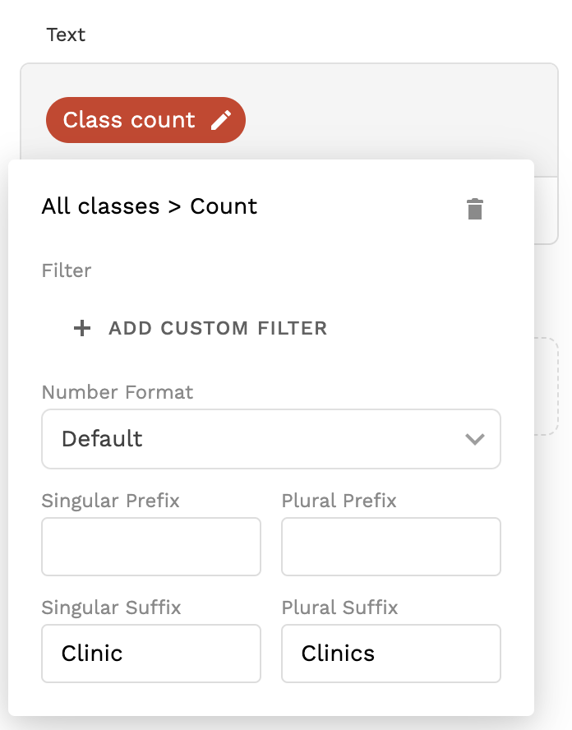Delete the count using the trash icon

tap(475, 209)
